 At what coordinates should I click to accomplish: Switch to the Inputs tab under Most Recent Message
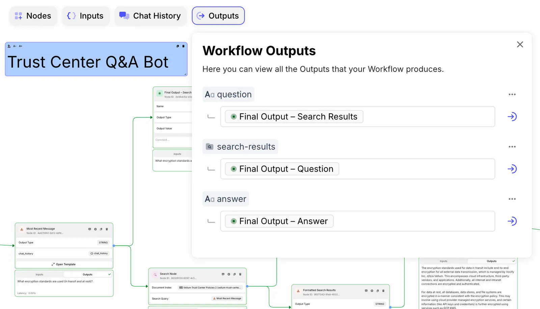pyautogui.click(x=39, y=275)
